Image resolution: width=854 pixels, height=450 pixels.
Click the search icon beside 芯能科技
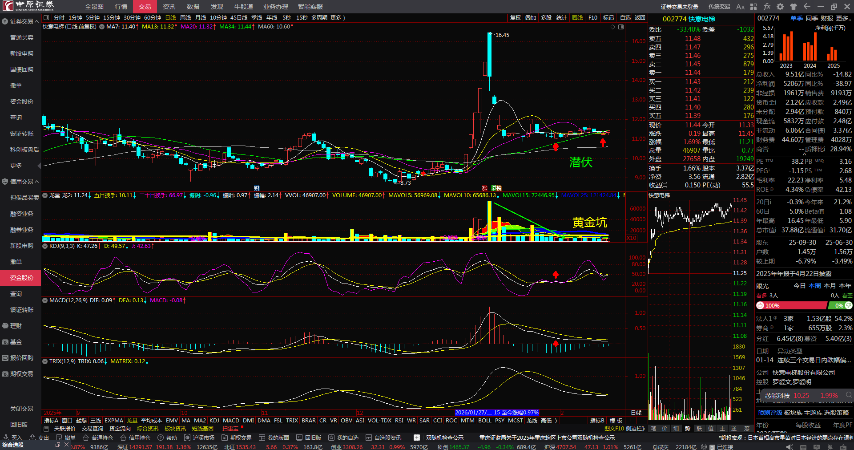(x=849, y=395)
